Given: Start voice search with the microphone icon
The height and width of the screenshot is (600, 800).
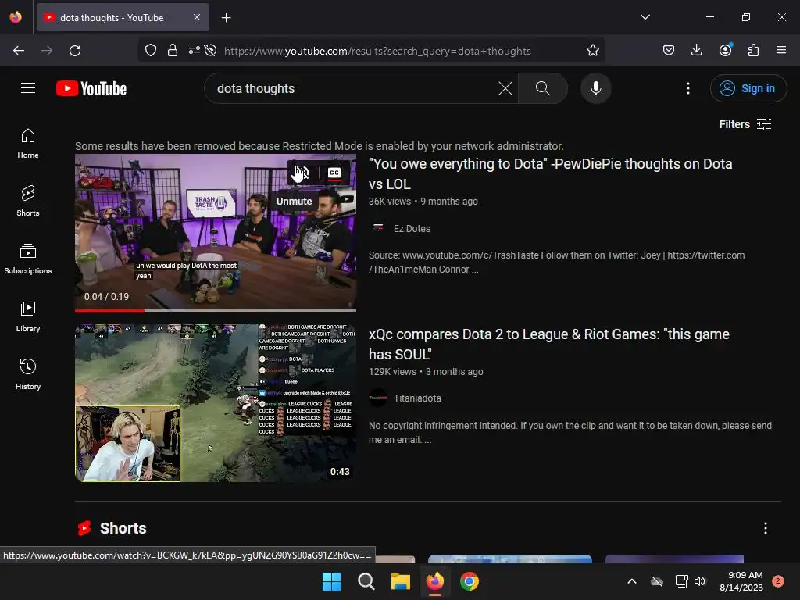Looking at the screenshot, I should (595, 88).
